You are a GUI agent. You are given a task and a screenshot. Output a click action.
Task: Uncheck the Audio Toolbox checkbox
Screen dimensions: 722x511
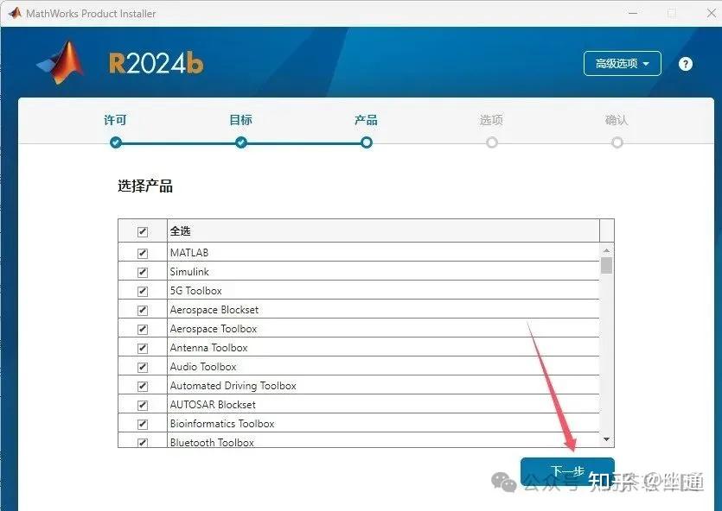pyautogui.click(x=143, y=366)
